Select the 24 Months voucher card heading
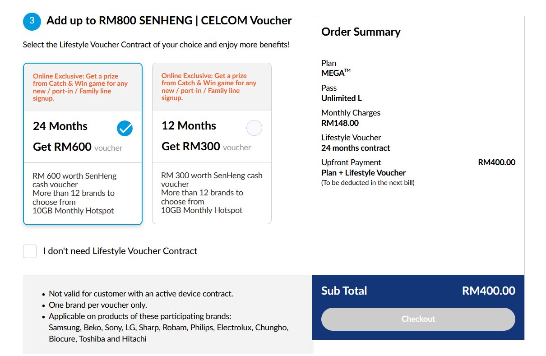This screenshot has width=546, height=356. [x=60, y=126]
